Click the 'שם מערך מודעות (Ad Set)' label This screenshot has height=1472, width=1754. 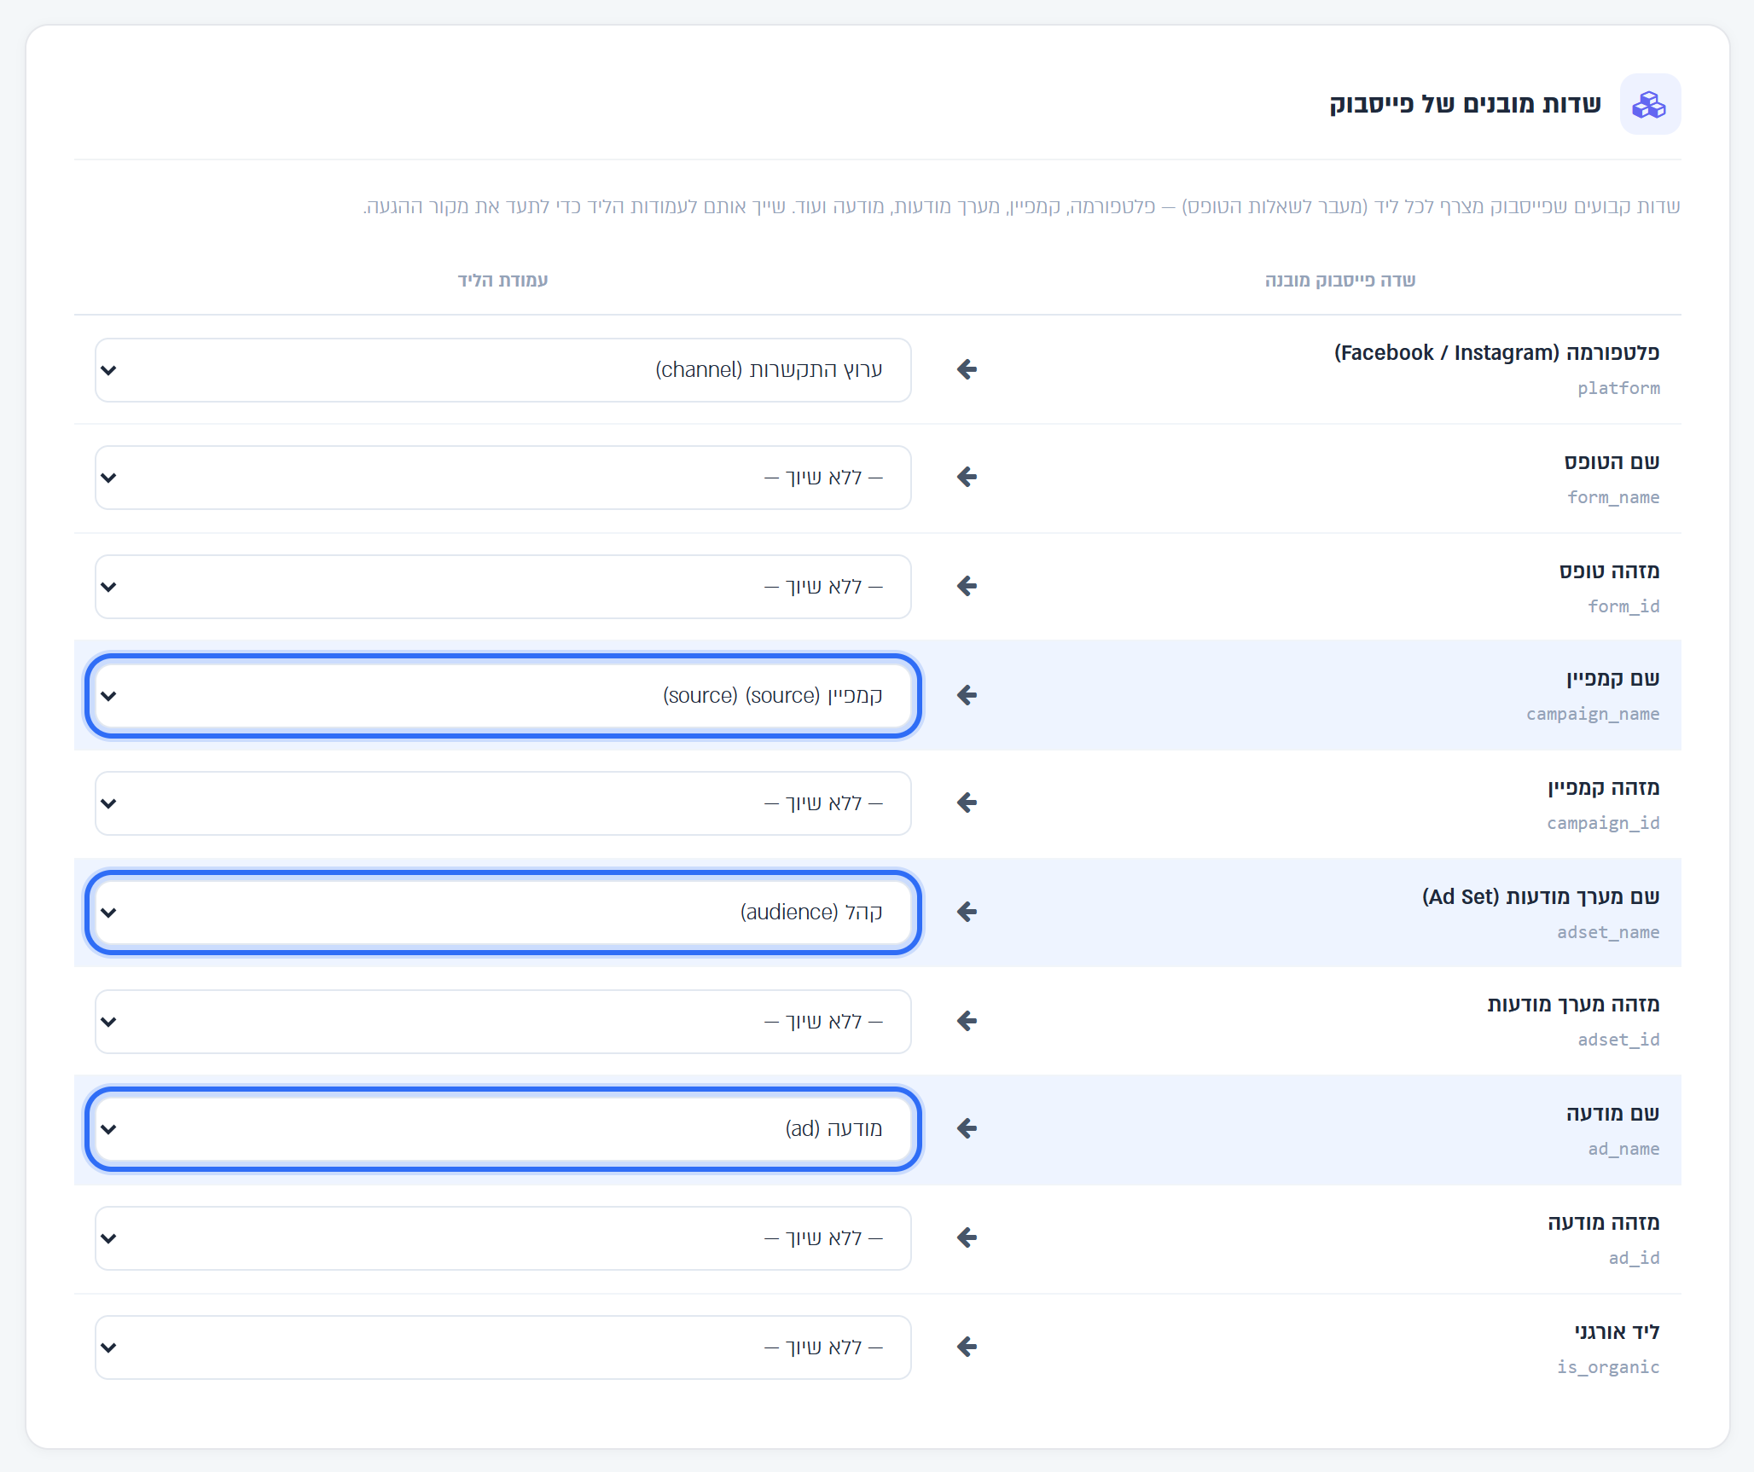point(1541,897)
